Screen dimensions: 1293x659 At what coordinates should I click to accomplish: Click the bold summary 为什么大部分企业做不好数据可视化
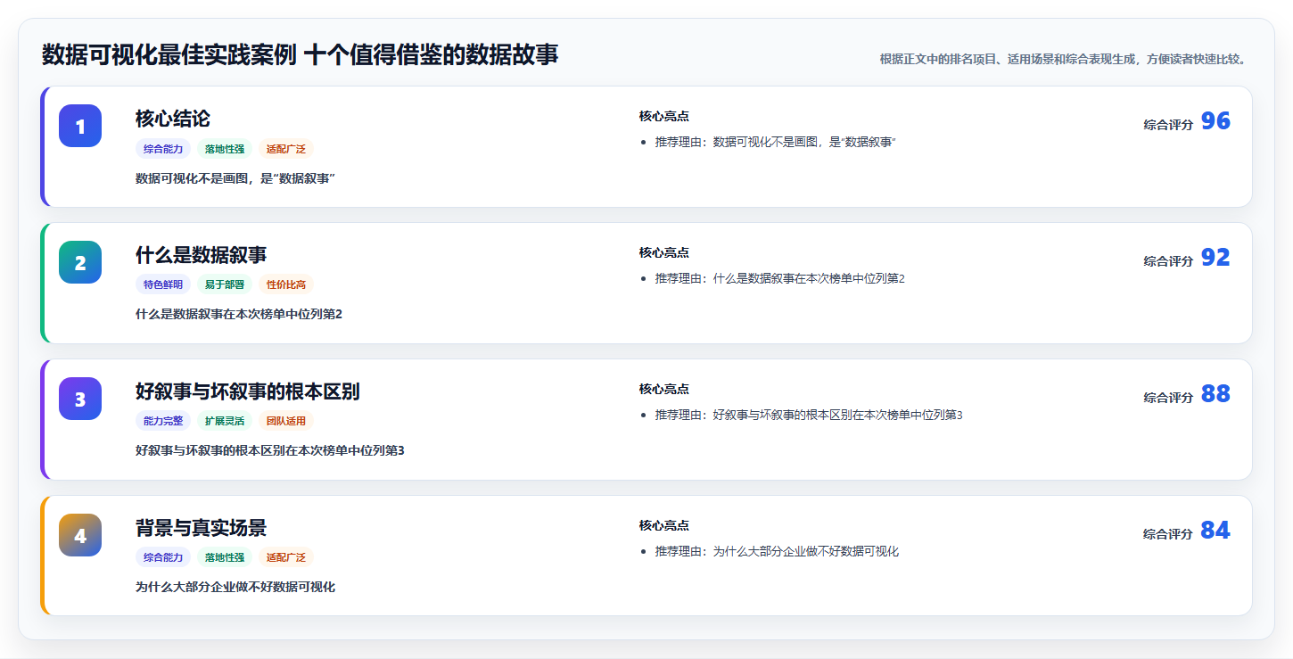(235, 588)
